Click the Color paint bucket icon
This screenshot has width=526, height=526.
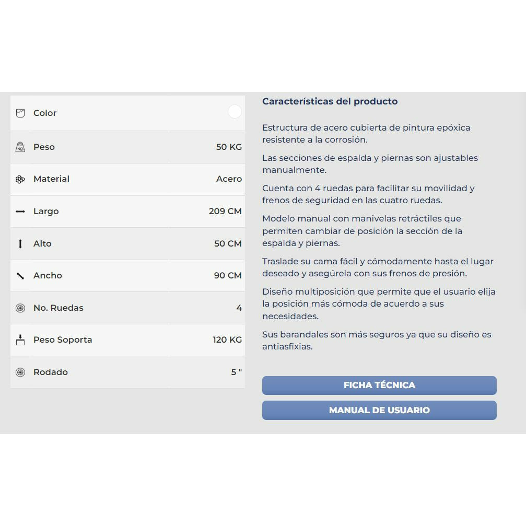[x=20, y=113]
